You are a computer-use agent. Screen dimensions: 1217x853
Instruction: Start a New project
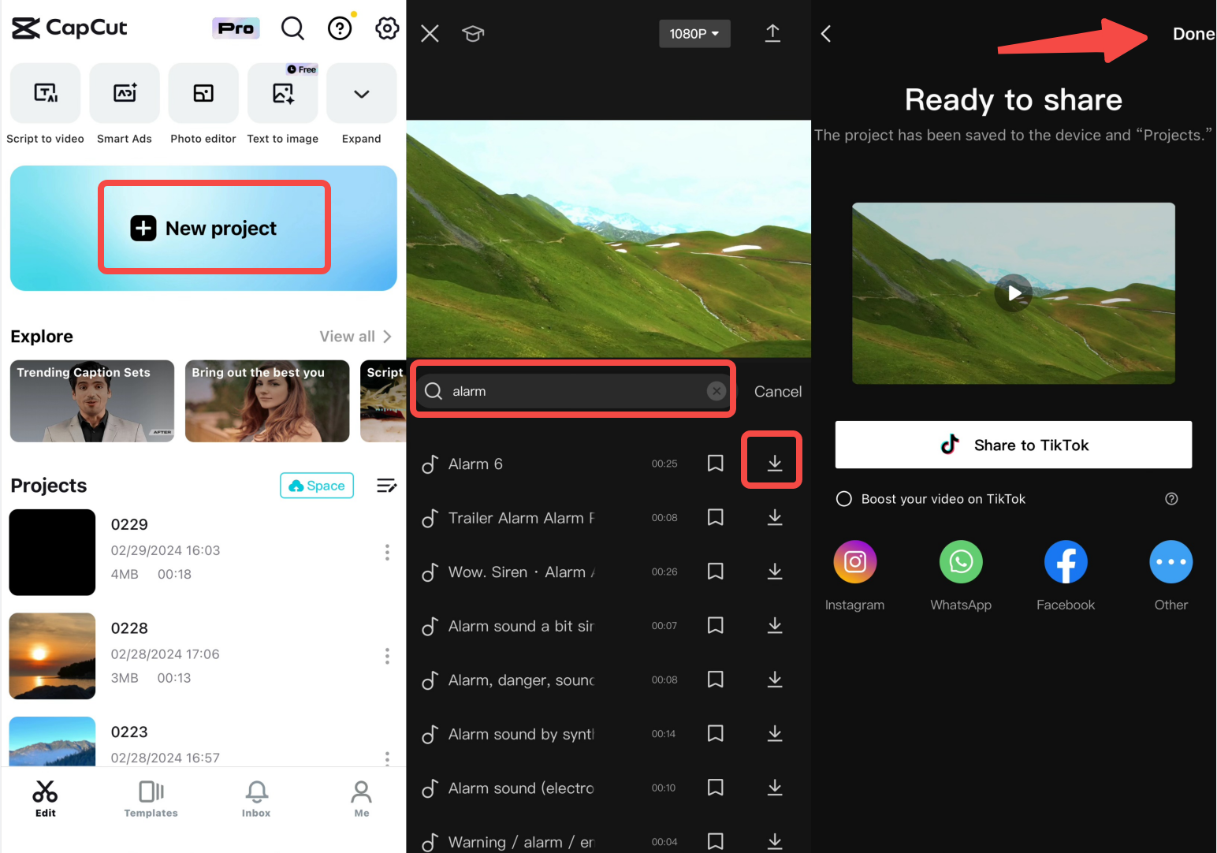(x=214, y=228)
